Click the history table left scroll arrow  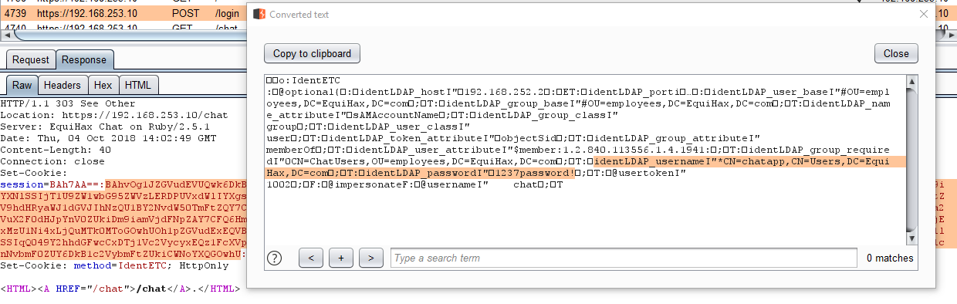point(8,35)
